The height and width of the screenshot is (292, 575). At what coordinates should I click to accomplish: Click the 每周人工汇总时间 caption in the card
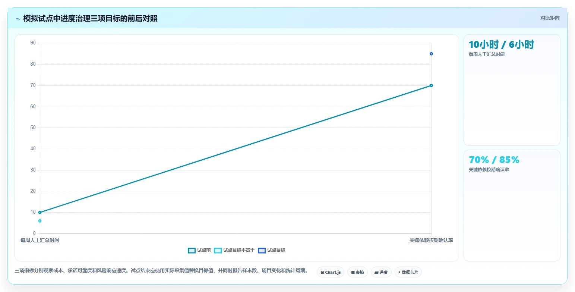point(487,54)
